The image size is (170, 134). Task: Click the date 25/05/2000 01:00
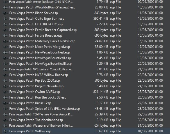point(150,92)
